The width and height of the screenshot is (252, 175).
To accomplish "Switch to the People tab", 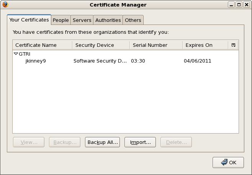I will coord(61,20).
